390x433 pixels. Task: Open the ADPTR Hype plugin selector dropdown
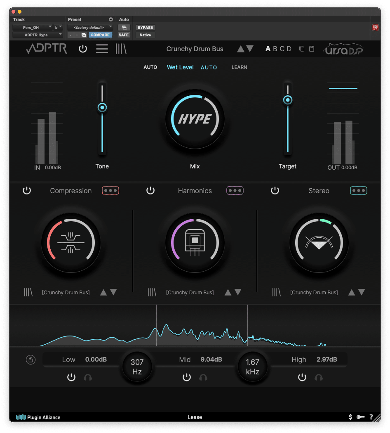(x=38, y=35)
